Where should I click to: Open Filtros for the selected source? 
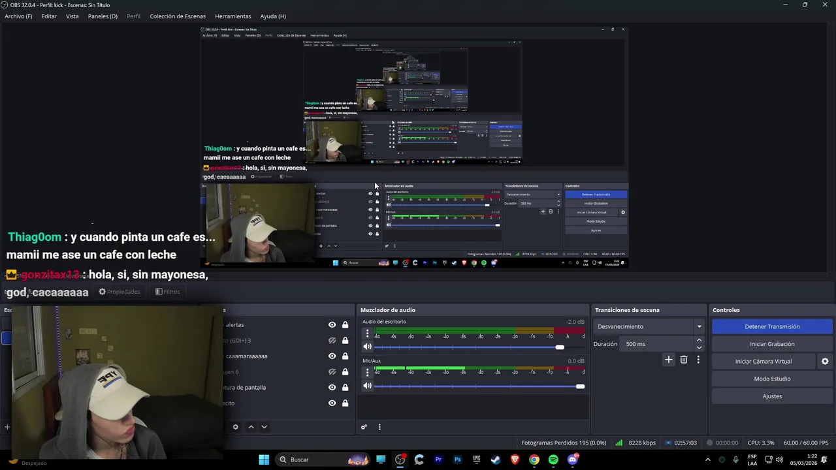[167, 292]
